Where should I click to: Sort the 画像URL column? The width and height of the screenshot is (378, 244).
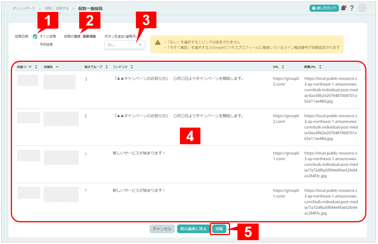coord(320,67)
